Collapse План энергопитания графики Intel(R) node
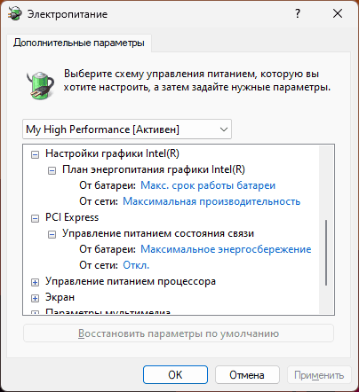 [52, 170]
